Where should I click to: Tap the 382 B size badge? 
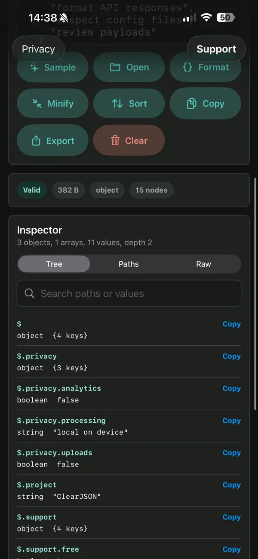click(x=68, y=190)
